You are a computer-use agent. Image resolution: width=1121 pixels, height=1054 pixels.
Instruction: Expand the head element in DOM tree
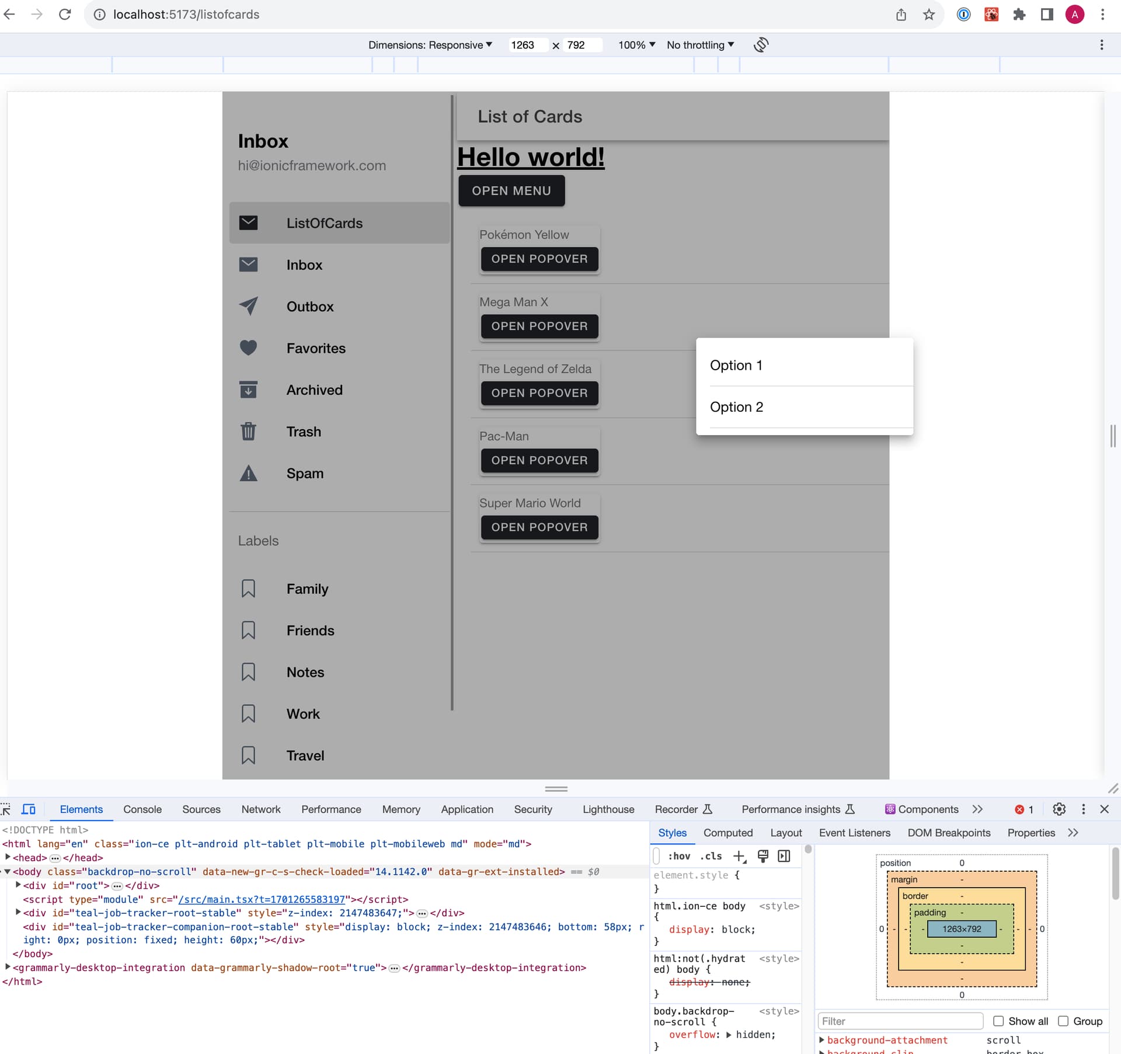(8, 857)
